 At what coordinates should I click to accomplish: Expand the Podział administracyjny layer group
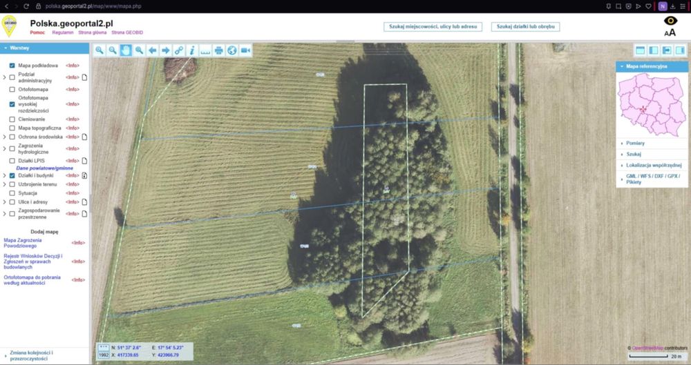pyautogui.click(x=4, y=77)
